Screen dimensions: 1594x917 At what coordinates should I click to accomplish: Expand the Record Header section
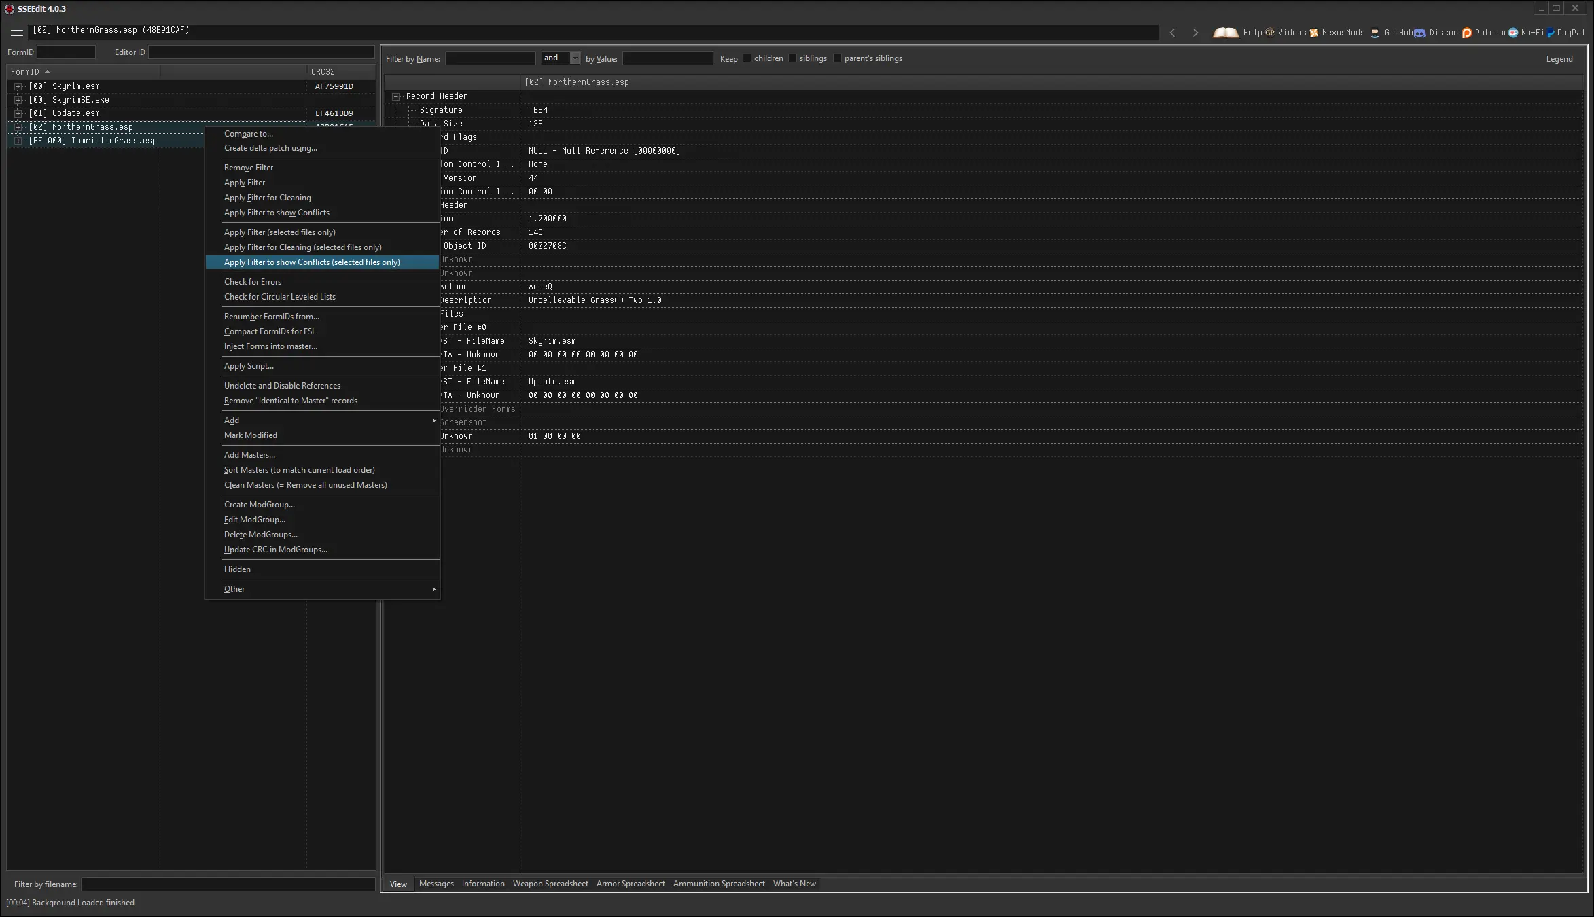coord(396,96)
